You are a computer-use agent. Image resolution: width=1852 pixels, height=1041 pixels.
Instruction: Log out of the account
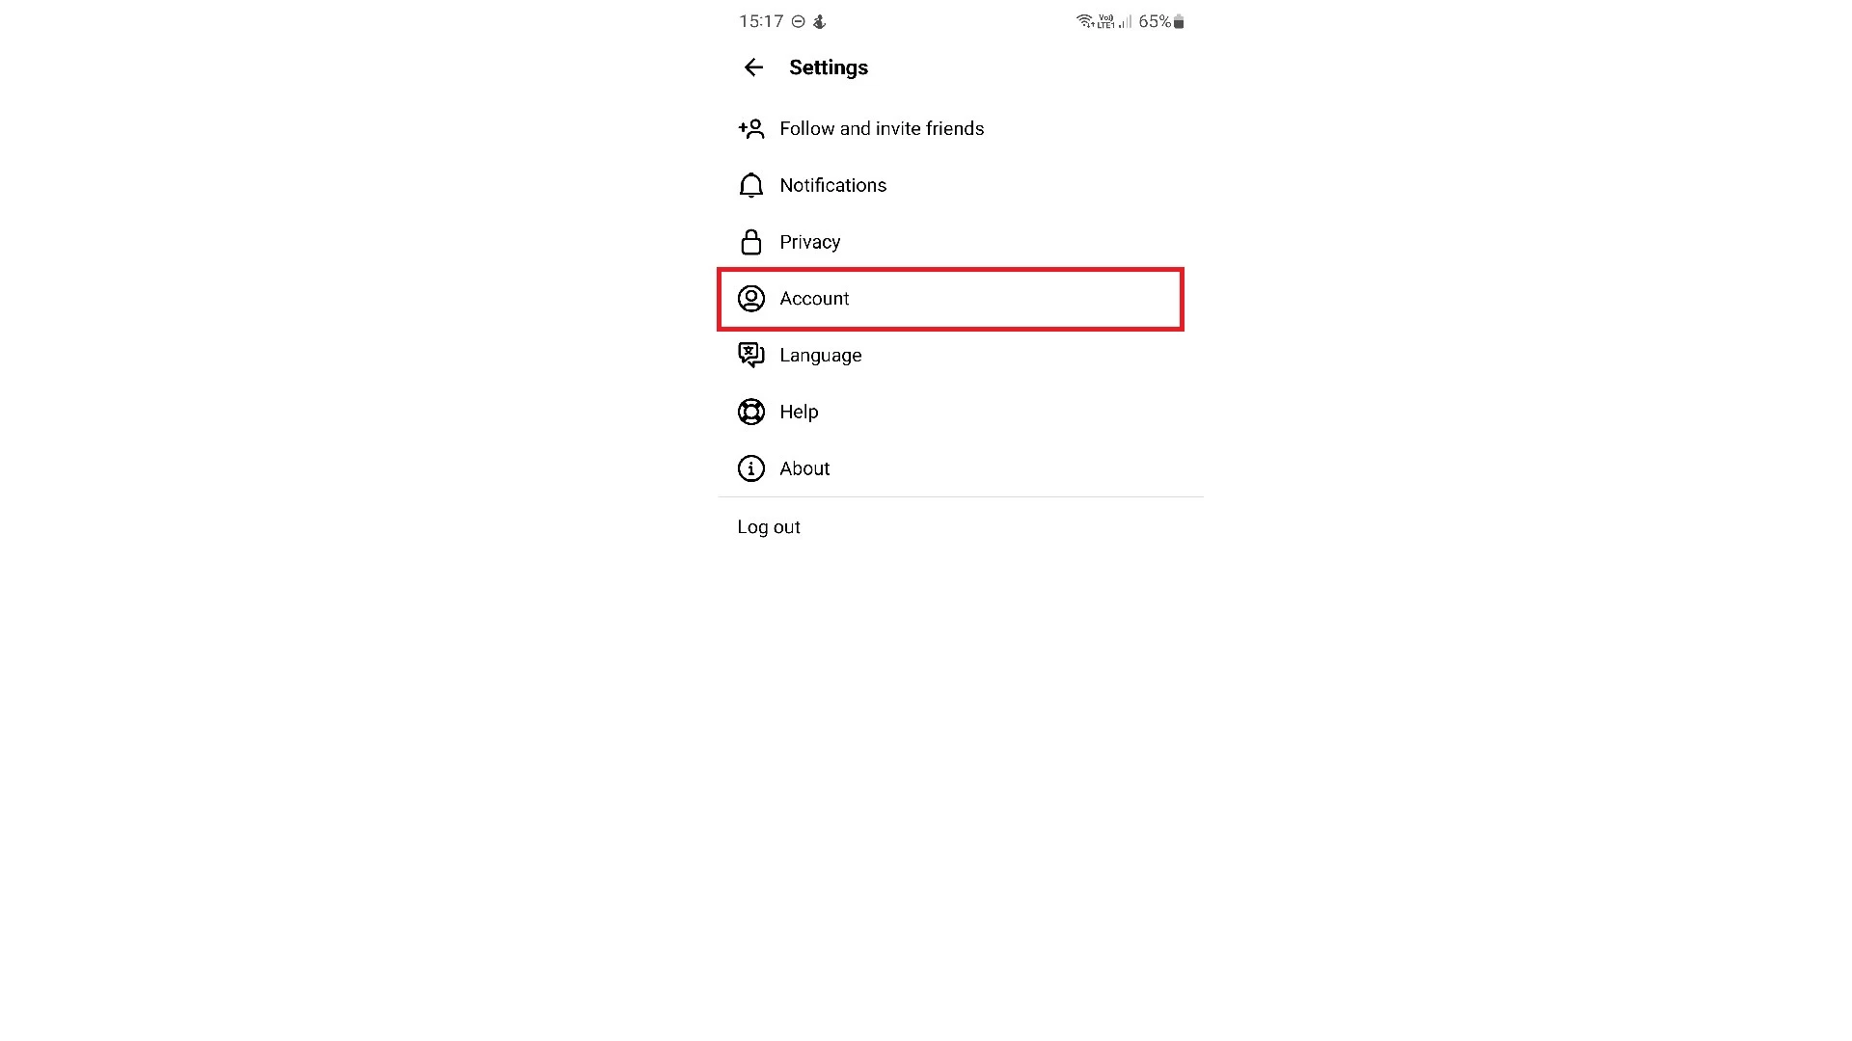(769, 527)
